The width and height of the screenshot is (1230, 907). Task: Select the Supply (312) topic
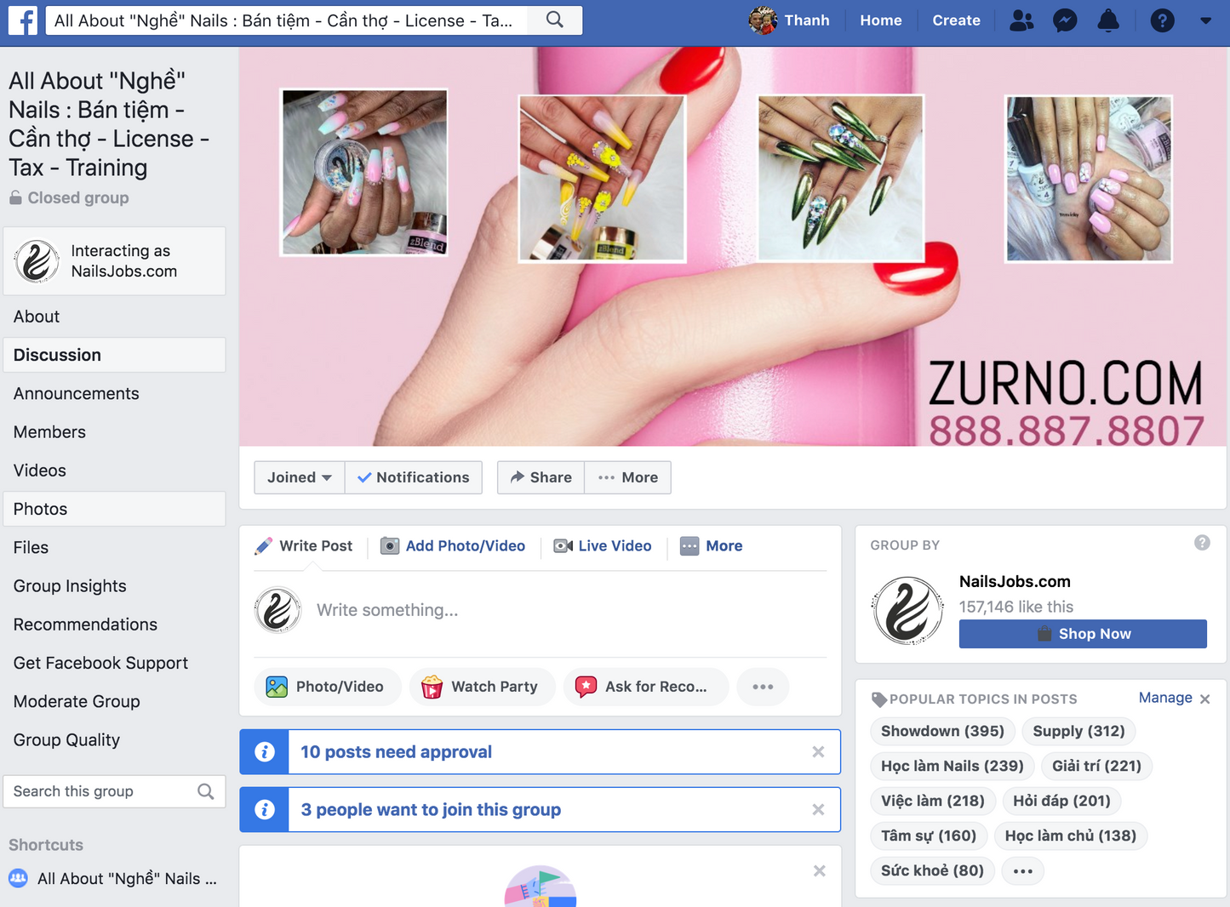pos(1078,731)
